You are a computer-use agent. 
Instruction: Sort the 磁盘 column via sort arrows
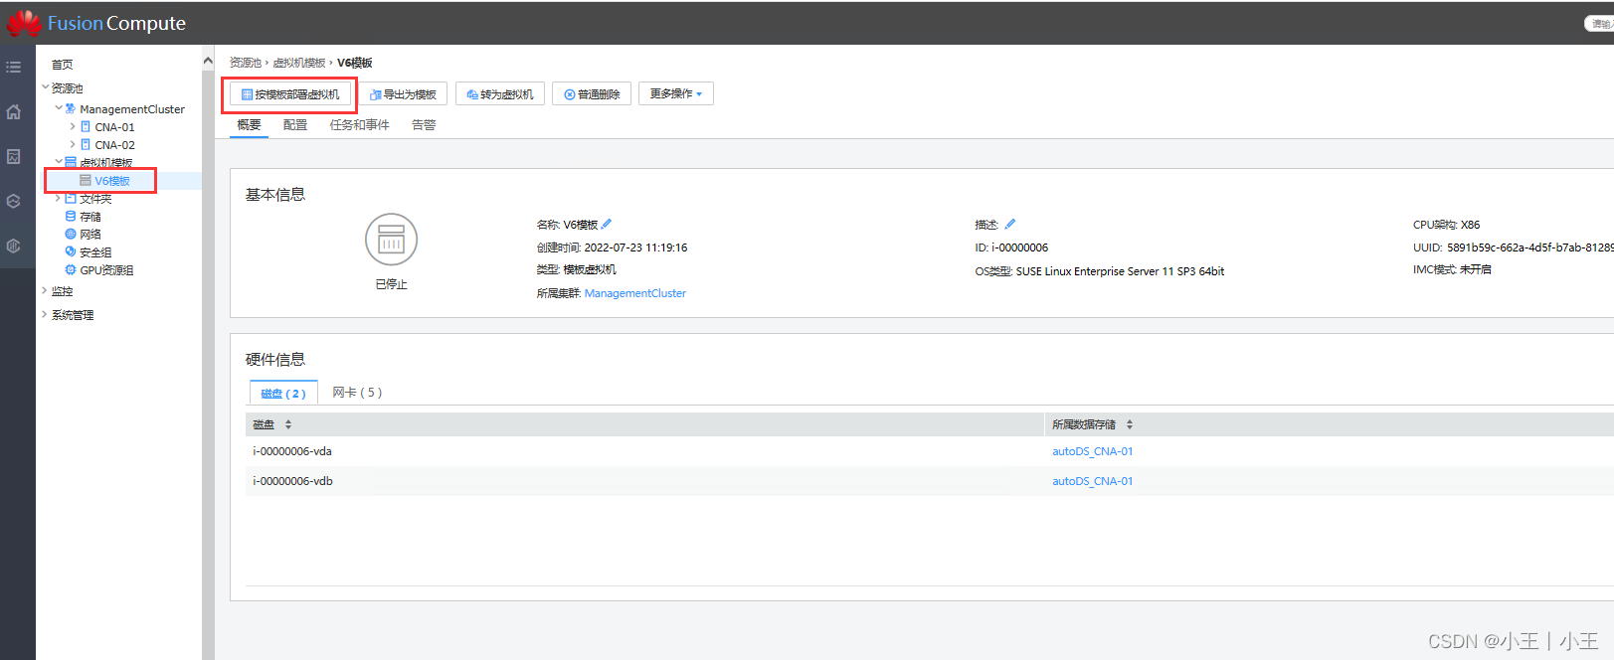(288, 424)
